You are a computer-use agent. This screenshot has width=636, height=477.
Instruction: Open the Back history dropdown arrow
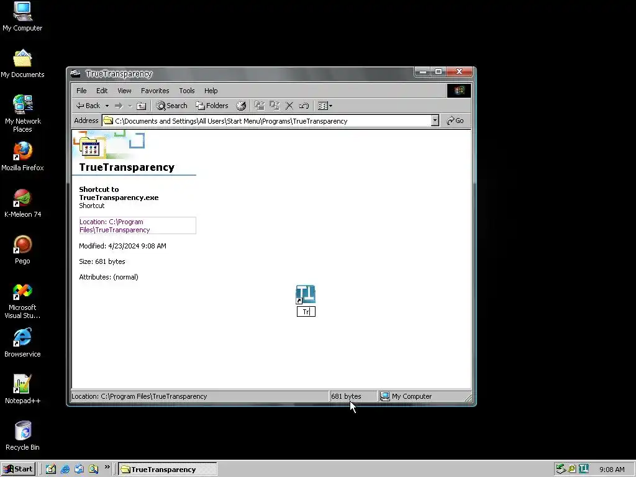tap(107, 106)
